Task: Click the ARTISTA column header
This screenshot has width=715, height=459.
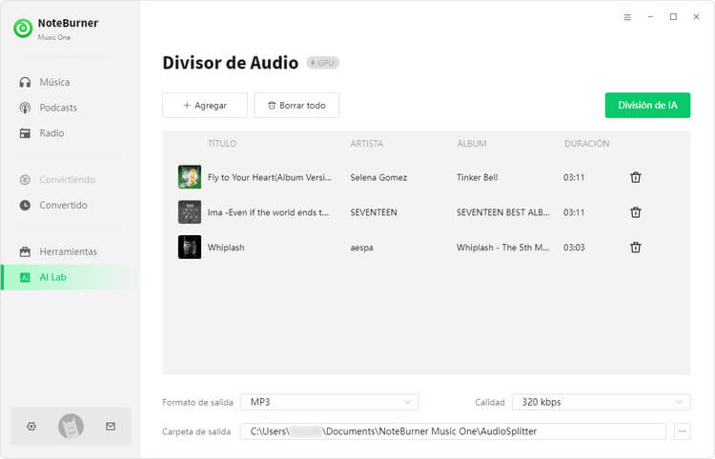Action: 367,144
